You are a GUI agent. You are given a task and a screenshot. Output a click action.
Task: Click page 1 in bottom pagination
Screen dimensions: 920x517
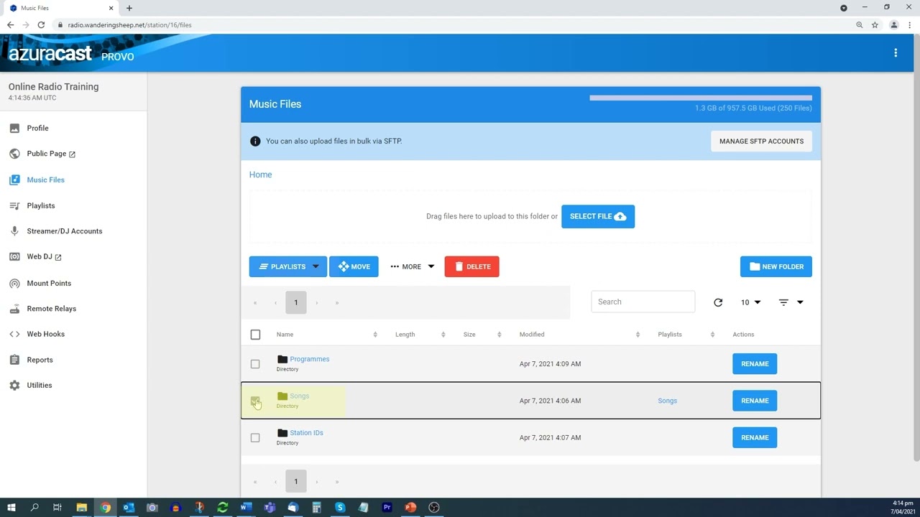click(x=295, y=482)
